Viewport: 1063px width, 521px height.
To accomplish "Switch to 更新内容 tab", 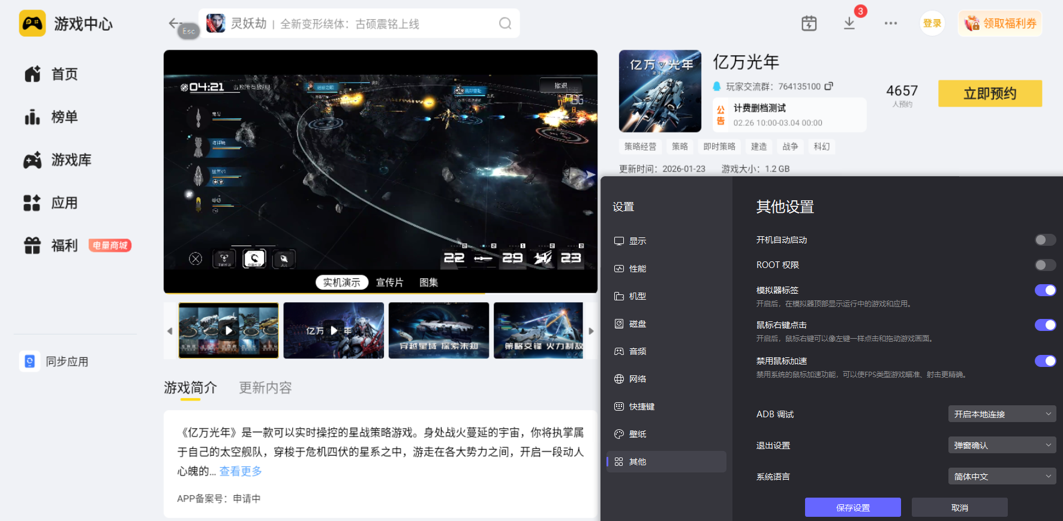I will click(265, 388).
